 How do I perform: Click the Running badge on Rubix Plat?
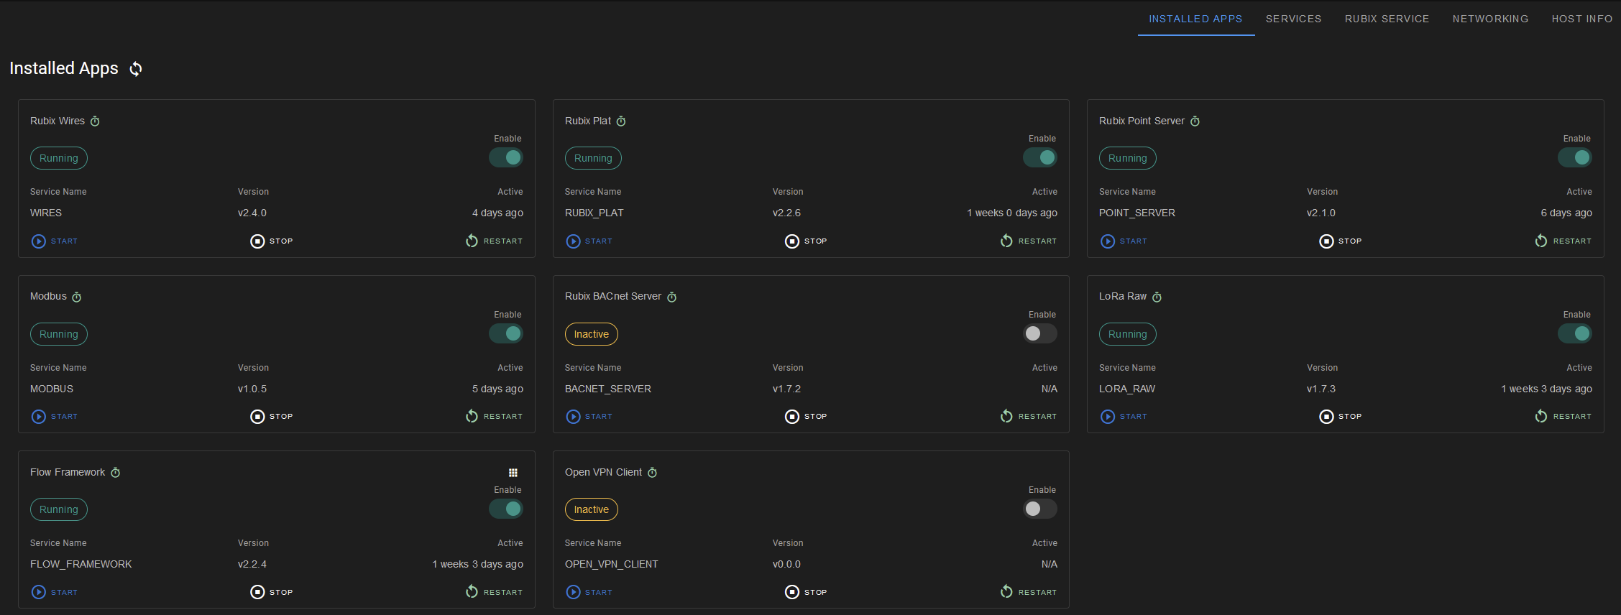click(593, 158)
